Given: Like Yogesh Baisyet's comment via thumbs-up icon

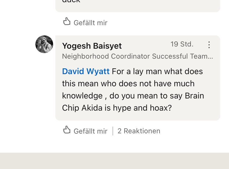Looking at the screenshot, I should 67,130.
